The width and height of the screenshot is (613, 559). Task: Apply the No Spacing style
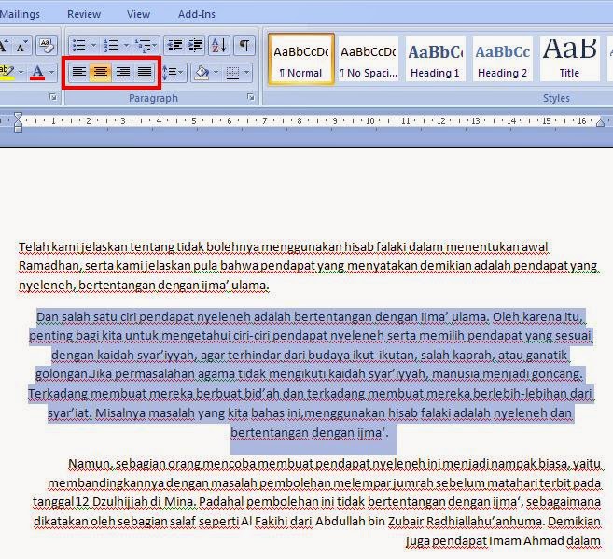point(369,59)
